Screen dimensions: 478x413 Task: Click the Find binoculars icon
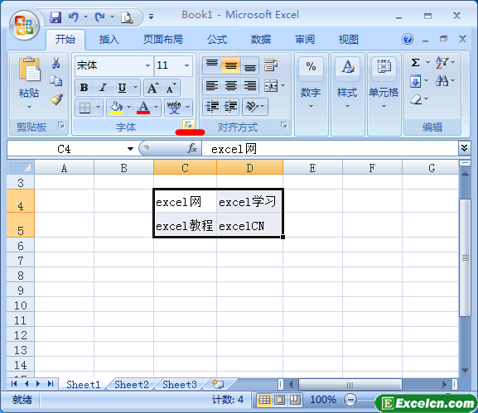click(442, 81)
